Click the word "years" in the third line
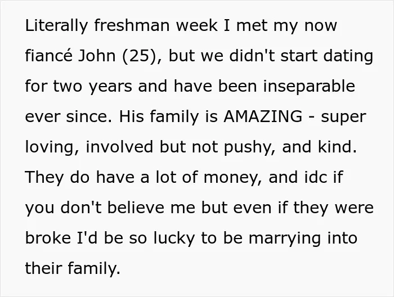 [x=110, y=87]
